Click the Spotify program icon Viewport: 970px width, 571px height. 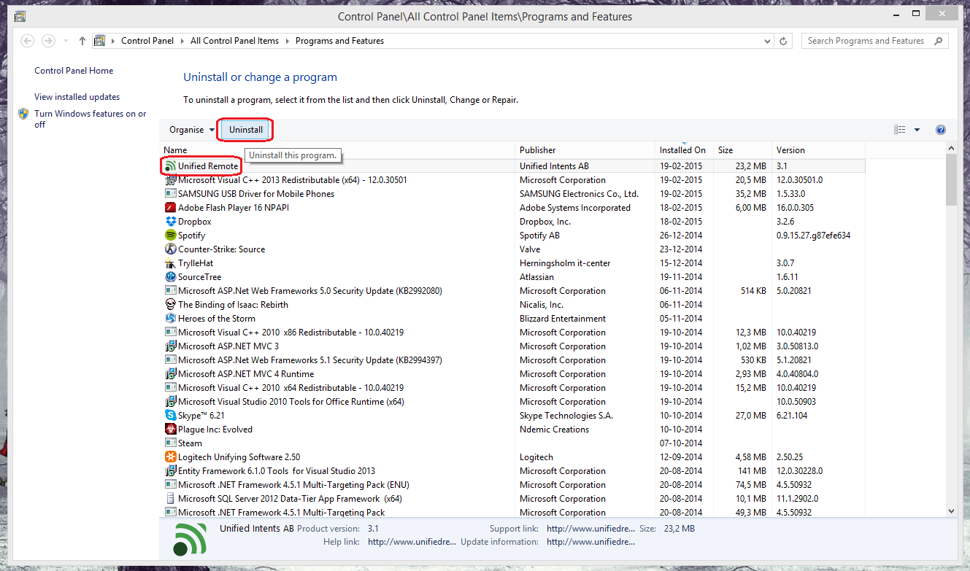point(171,236)
